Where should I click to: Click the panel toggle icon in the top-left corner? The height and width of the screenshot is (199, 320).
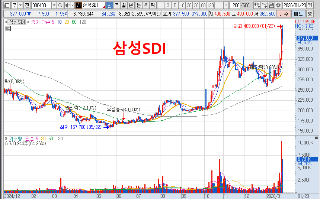pyautogui.click(x=7, y=5)
